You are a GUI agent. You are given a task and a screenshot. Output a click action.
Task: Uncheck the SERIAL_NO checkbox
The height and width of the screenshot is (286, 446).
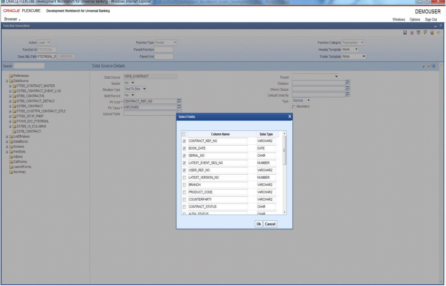click(x=184, y=156)
